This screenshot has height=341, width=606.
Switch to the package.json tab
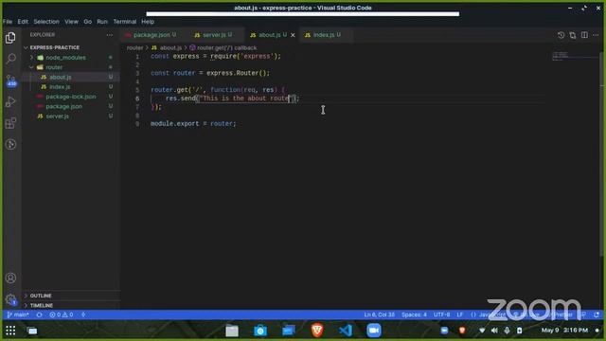click(x=151, y=35)
